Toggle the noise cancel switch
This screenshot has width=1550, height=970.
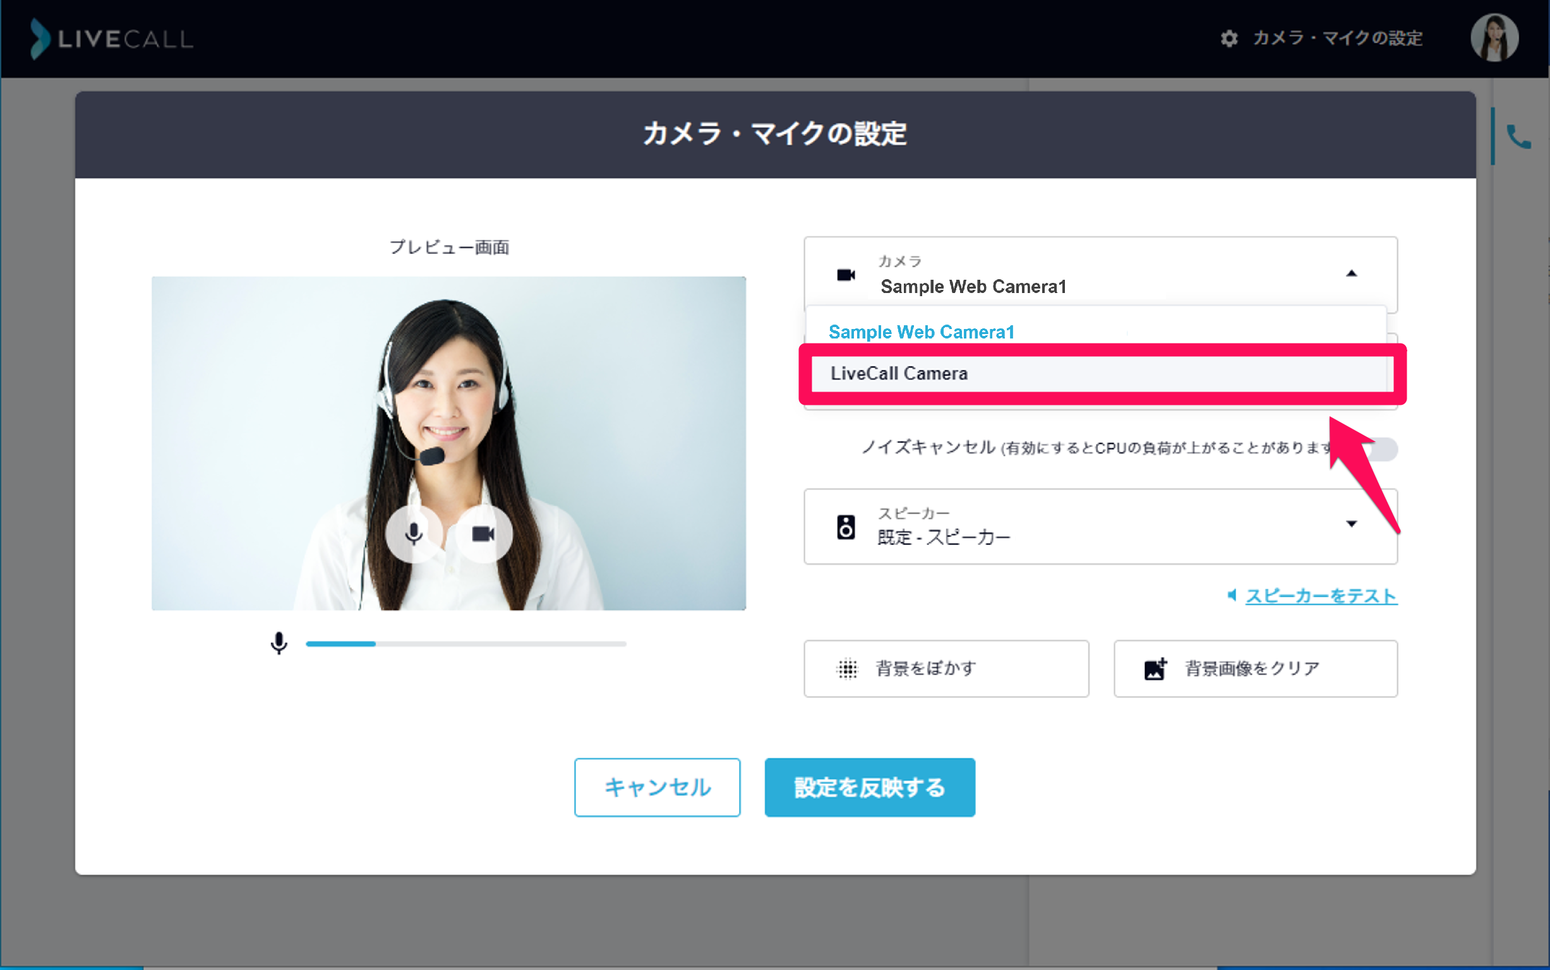[1378, 448]
